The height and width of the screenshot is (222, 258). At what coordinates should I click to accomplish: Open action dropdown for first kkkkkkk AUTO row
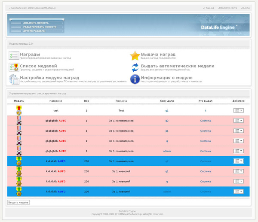[238, 161]
